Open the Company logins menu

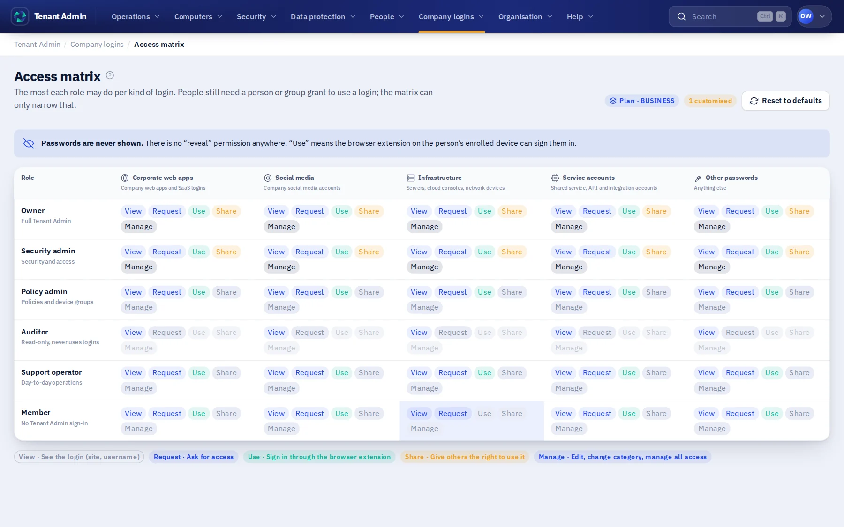point(451,16)
